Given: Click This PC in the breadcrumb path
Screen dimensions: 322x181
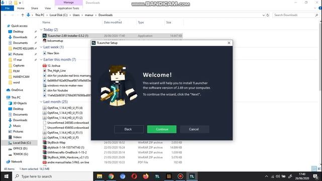Looking at the screenshot, I should [40, 15].
